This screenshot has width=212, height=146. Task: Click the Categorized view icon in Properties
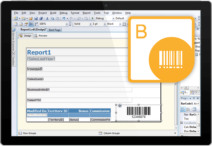183,109
